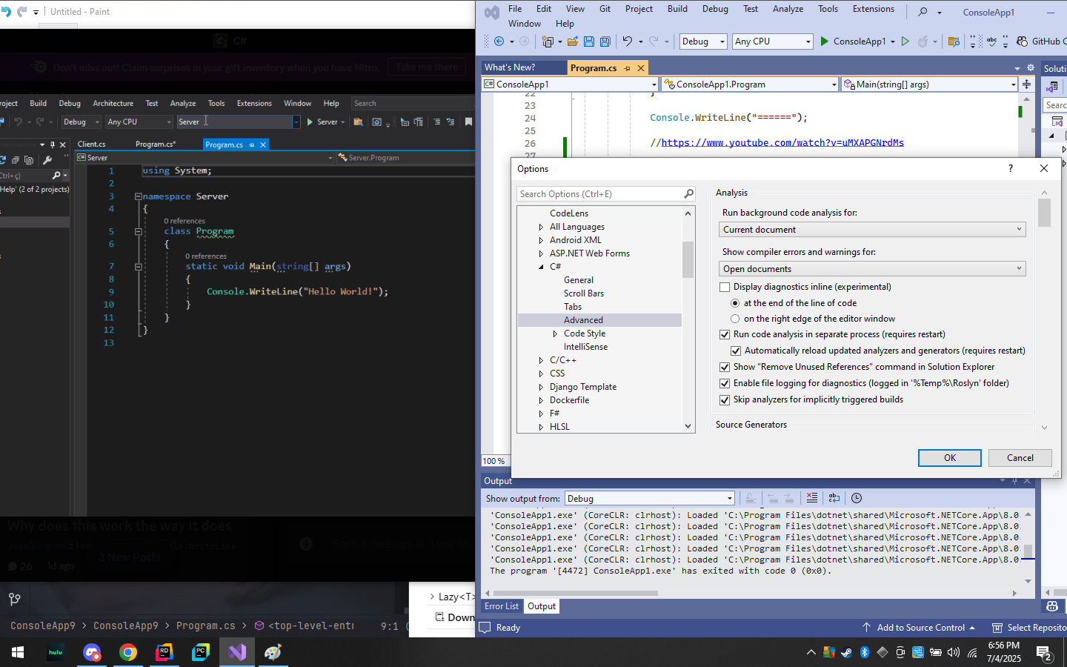Open the Analyze menu
The width and height of the screenshot is (1067, 667).
[x=788, y=9]
